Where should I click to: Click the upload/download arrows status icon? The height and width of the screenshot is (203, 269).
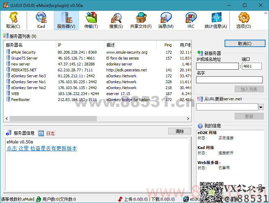[x=120, y=199]
